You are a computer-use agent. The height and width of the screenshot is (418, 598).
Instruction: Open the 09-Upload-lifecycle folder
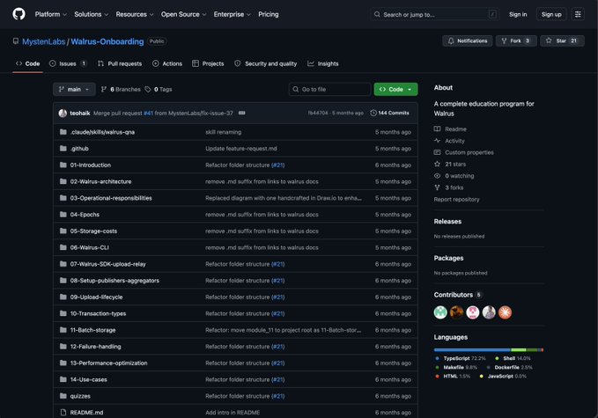[96, 297]
